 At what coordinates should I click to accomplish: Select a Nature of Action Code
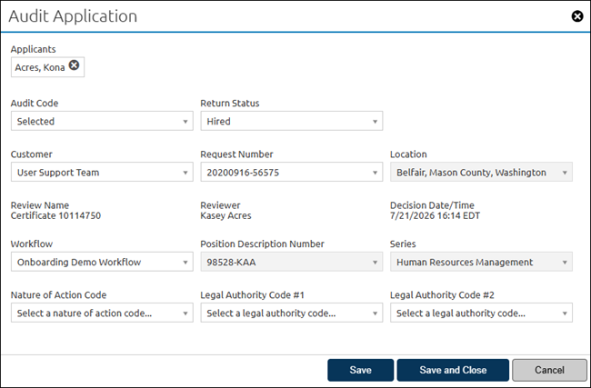pos(102,313)
